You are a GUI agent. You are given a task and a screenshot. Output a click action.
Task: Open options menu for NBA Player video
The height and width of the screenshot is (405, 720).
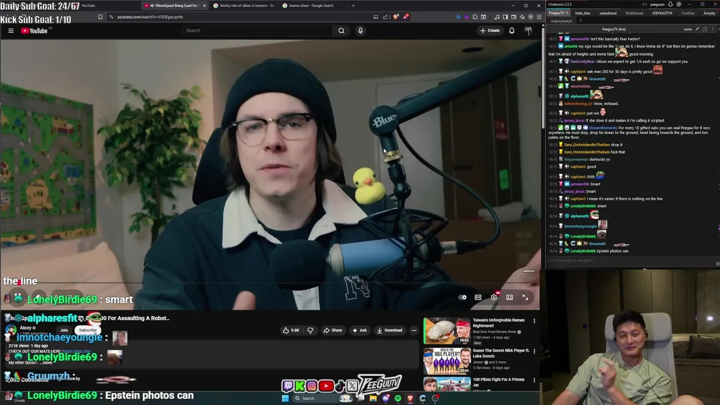pyautogui.click(x=534, y=351)
